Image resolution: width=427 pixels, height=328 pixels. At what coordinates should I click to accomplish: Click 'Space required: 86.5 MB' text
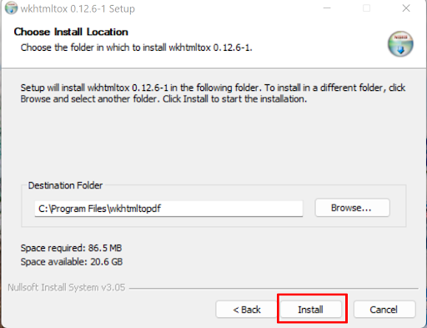pos(71,248)
